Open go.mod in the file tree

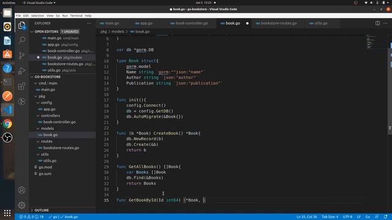point(45,167)
